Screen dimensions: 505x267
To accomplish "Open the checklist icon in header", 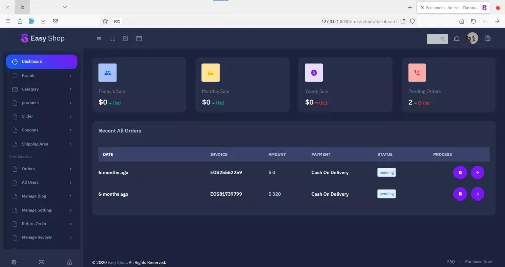I will point(126,39).
